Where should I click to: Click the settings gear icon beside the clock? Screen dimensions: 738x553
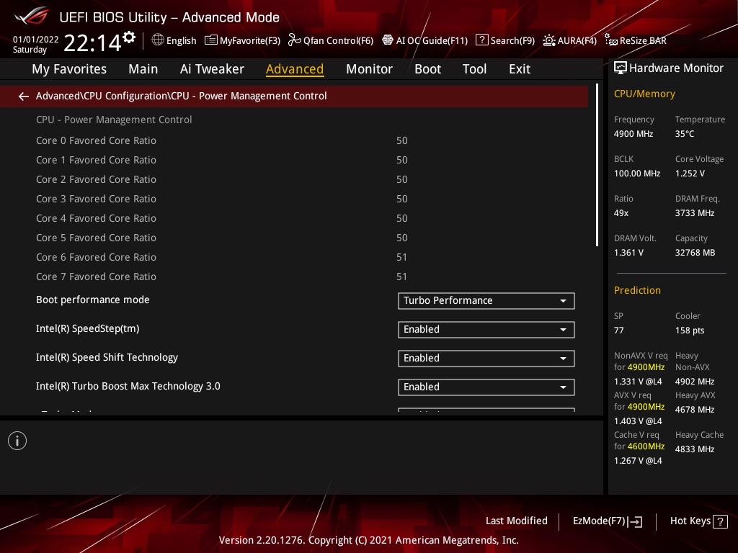129,37
